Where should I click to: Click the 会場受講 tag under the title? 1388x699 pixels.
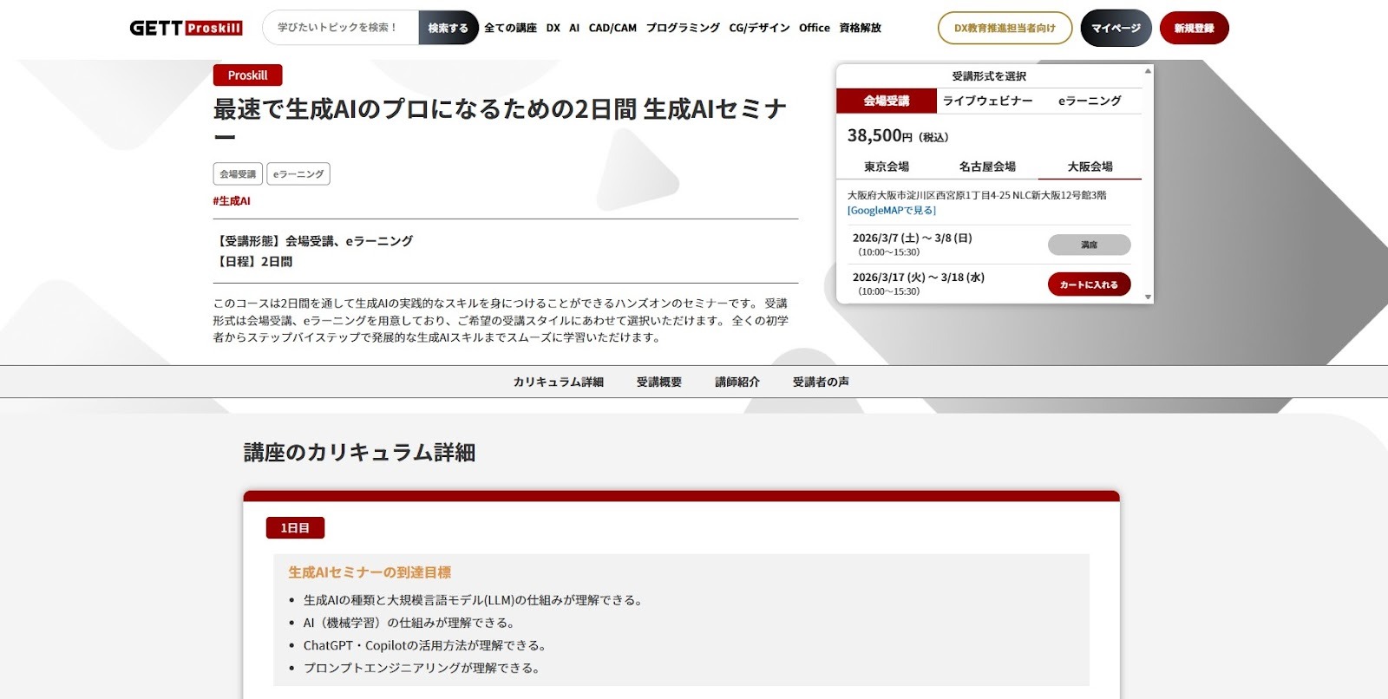(x=238, y=174)
